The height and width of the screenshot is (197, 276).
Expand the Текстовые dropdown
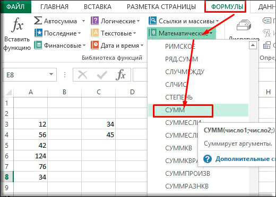[x=134, y=33]
